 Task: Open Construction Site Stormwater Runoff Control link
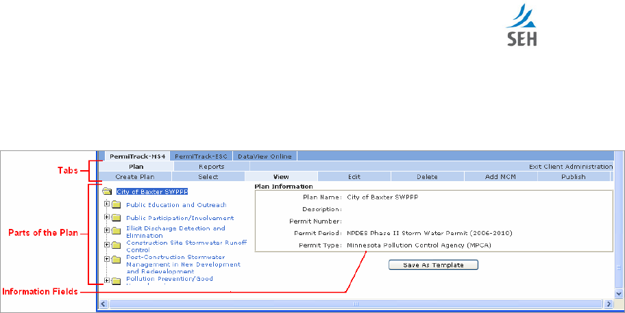[186, 246]
